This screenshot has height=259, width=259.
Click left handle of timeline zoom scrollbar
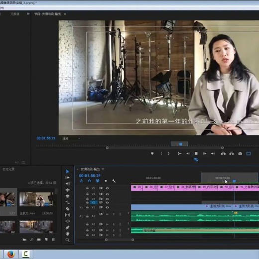[x=106, y=240]
